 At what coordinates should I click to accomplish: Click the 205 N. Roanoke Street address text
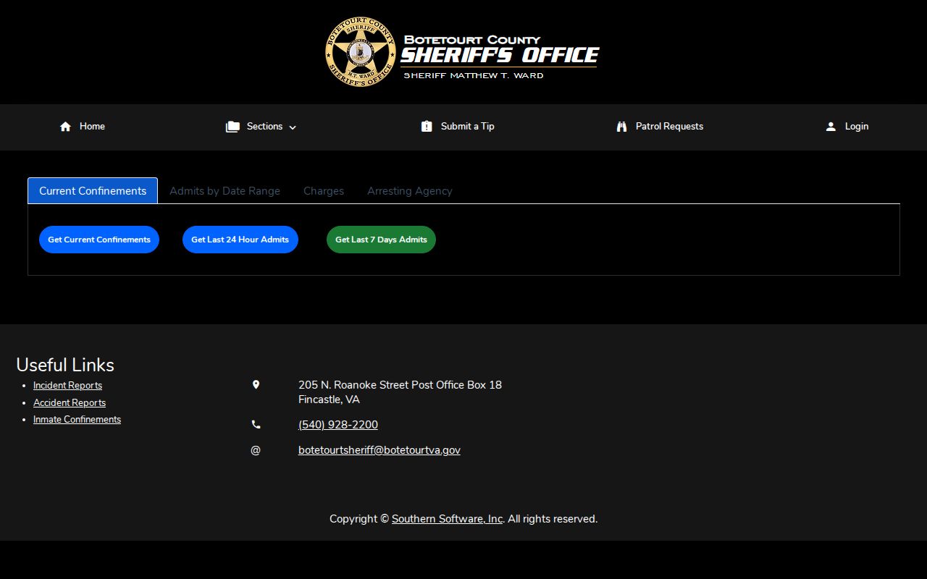click(x=400, y=385)
